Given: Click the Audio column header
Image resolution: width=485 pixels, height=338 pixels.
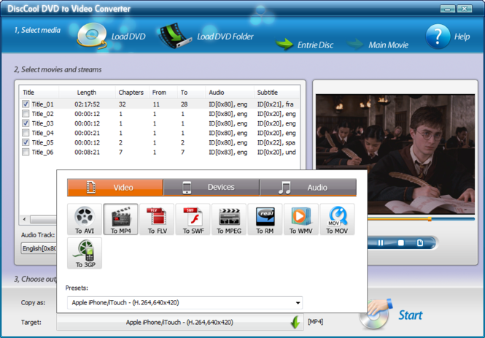Looking at the screenshot, I should [x=230, y=92].
